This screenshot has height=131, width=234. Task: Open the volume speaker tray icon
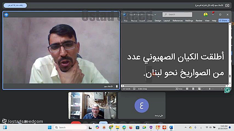coord(210,127)
